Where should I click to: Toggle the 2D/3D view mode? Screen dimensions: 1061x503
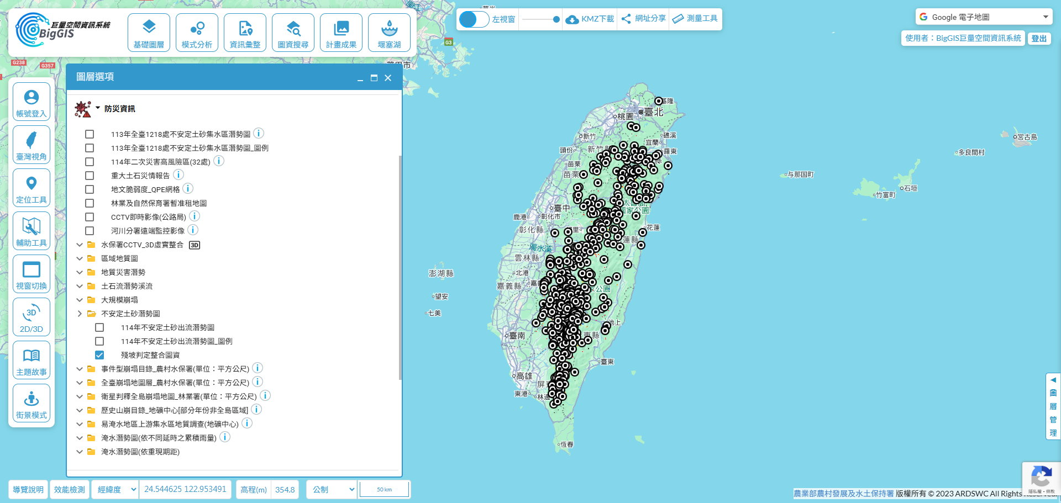(31, 317)
